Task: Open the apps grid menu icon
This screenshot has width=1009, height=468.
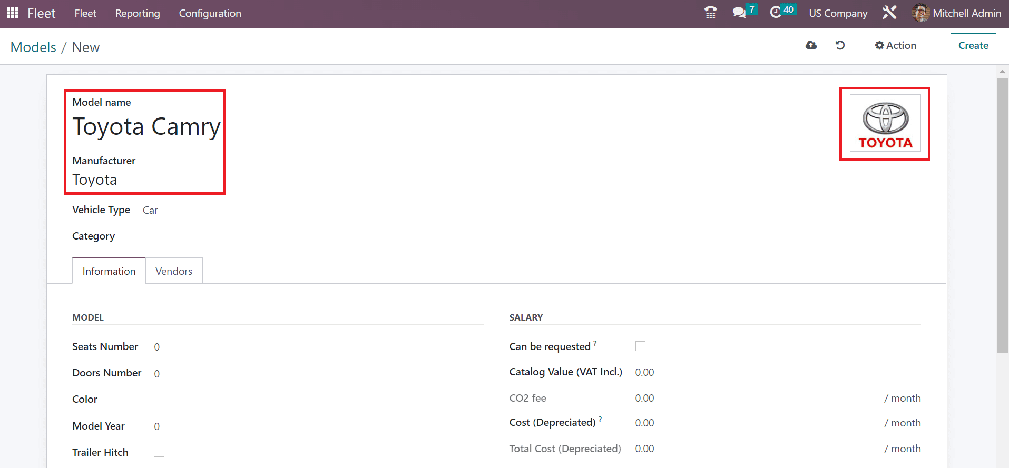Action: 12,13
